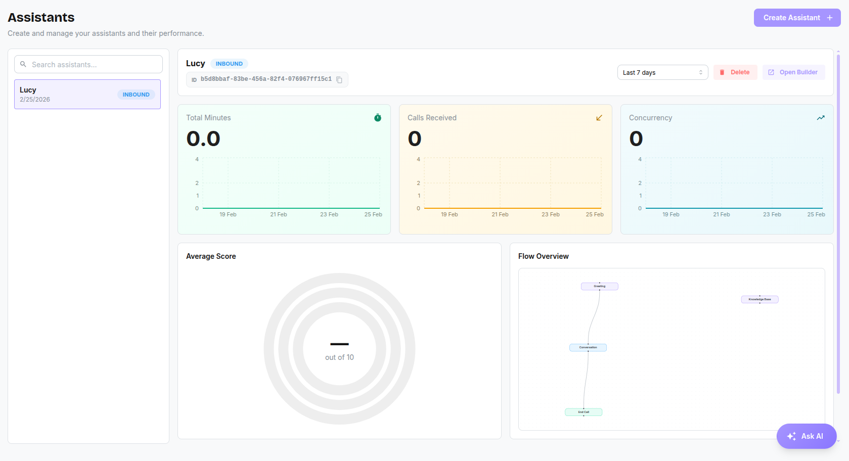Click the Assistants page title
The width and height of the screenshot is (849, 461).
[41, 17]
